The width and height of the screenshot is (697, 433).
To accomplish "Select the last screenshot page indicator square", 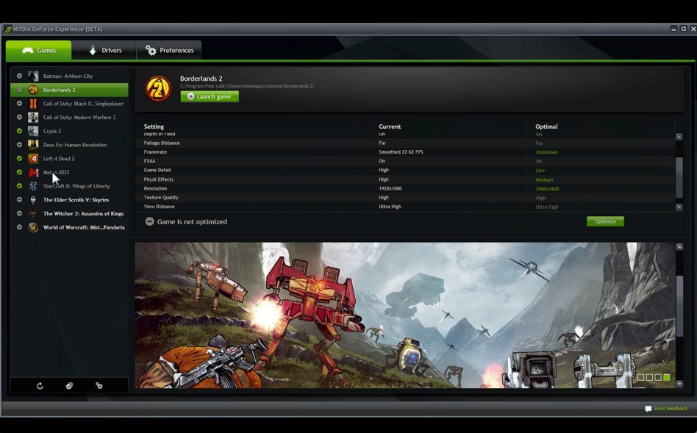I will click(667, 377).
